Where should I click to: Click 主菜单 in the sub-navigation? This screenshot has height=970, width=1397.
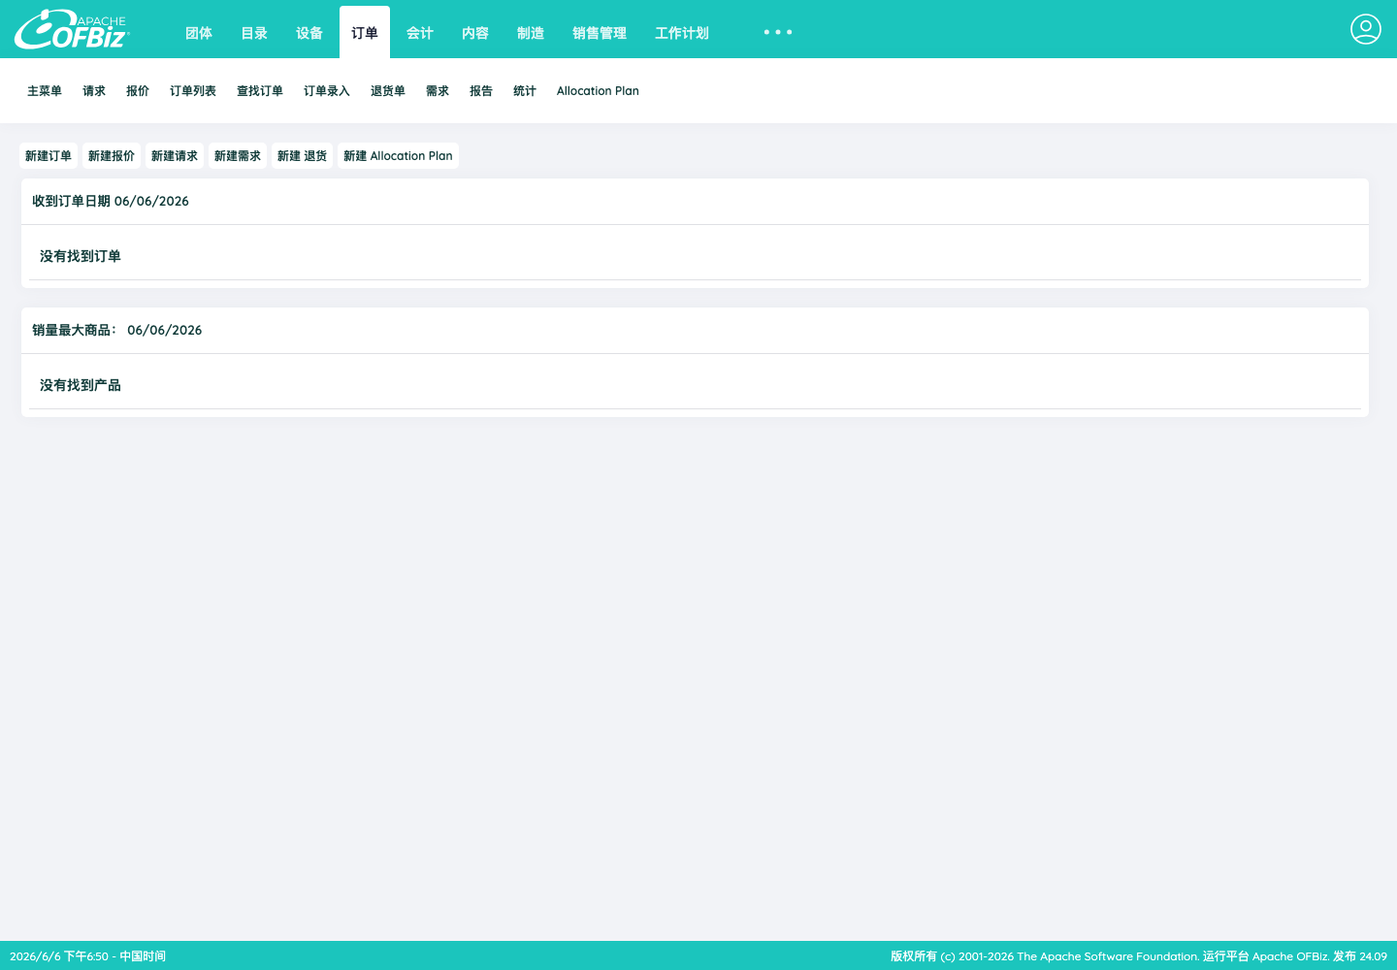click(45, 91)
